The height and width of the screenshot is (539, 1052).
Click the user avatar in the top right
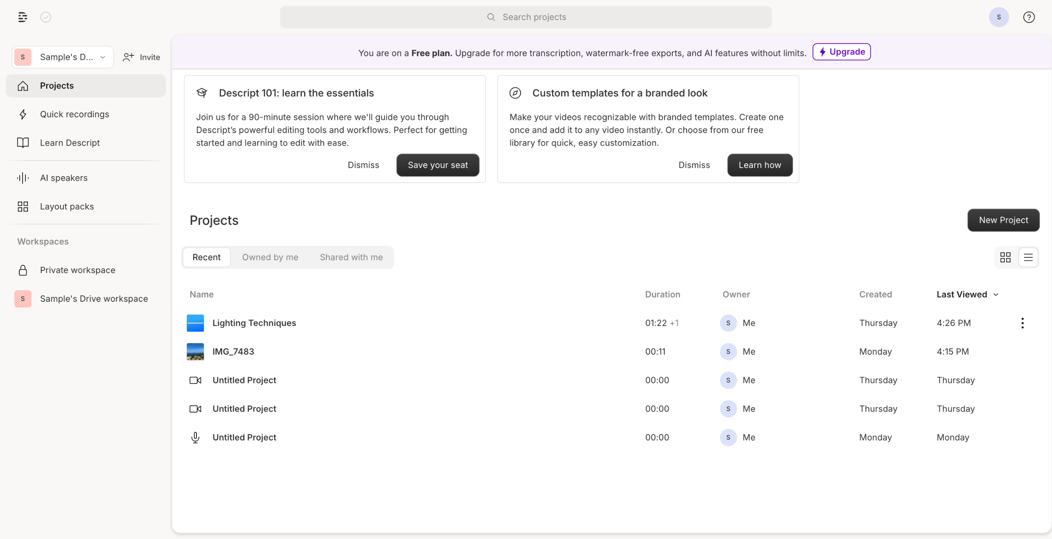coord(999,17)
